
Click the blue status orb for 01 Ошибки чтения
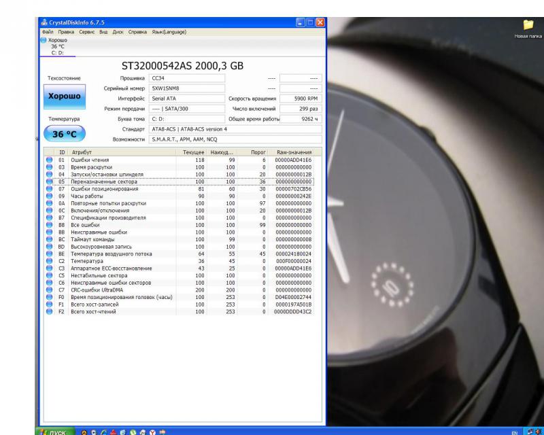(x=49, y=160)
